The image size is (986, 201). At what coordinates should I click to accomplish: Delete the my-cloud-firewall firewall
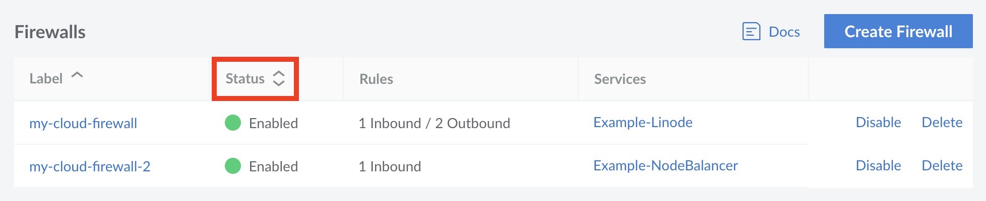[x=942, y=122]
